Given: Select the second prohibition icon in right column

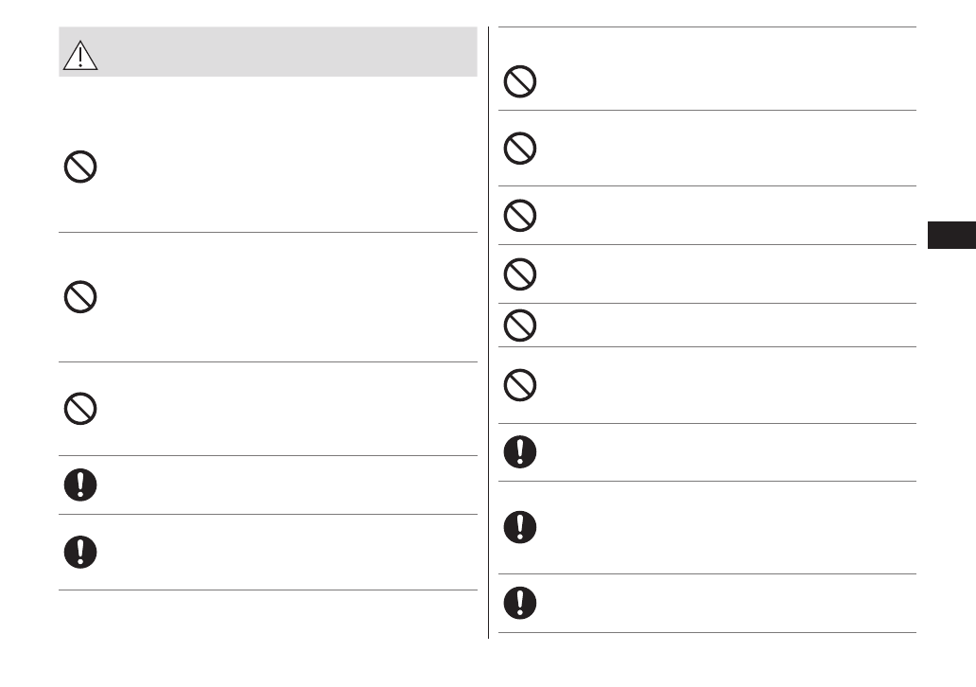Looking at the screenshot, I should click(520, 148).
